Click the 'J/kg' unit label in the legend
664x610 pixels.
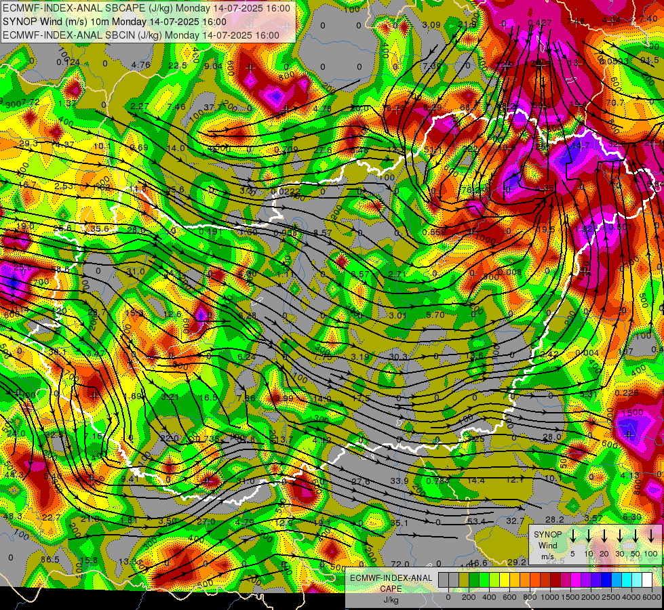391,600
